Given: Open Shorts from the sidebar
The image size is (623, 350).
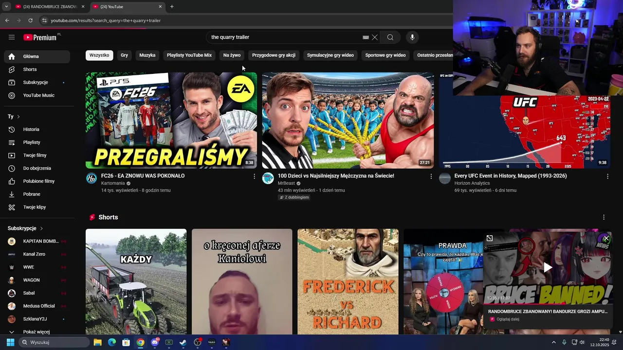Looking at the screenshot, I should tap(37, 70).
